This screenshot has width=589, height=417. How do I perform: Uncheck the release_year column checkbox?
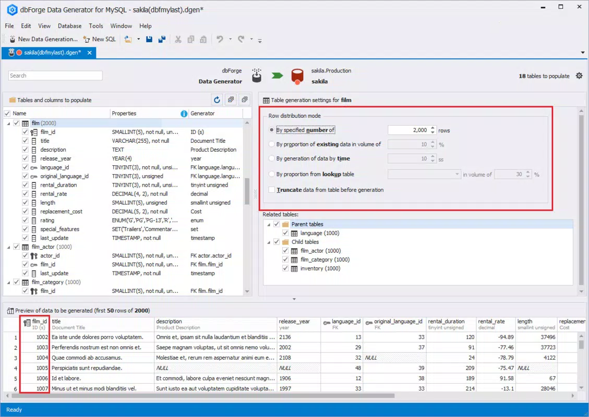25,158
